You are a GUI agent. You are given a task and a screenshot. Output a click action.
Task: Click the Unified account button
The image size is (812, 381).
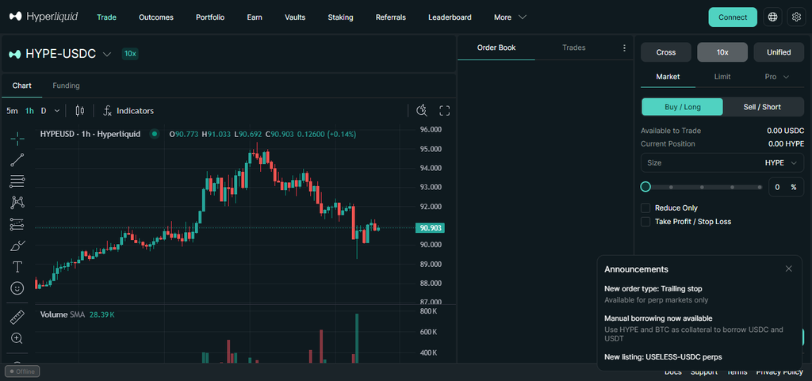tap(779, 52)
